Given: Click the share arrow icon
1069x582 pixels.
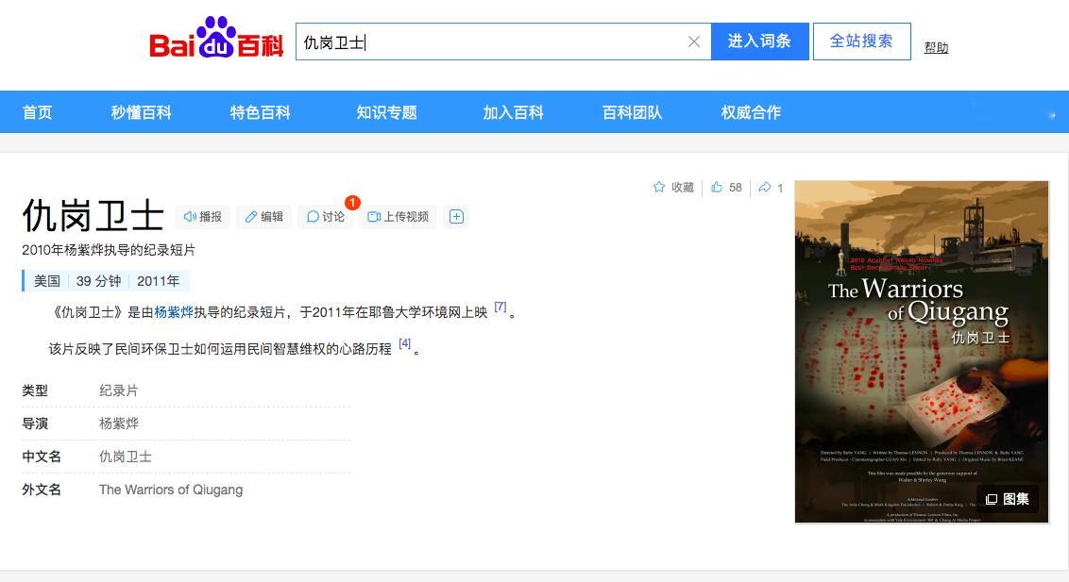Looking at the screenshot, I should click(765, 187).
